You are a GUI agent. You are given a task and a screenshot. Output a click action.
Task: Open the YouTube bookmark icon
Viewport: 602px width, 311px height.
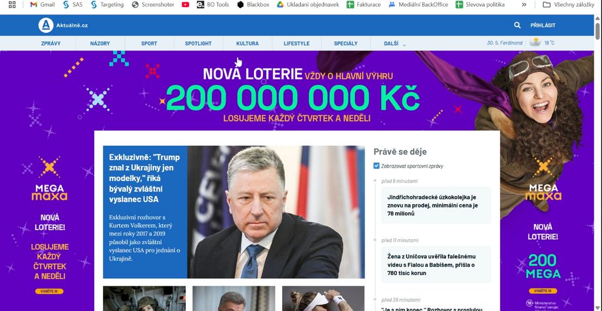[185, 5]
